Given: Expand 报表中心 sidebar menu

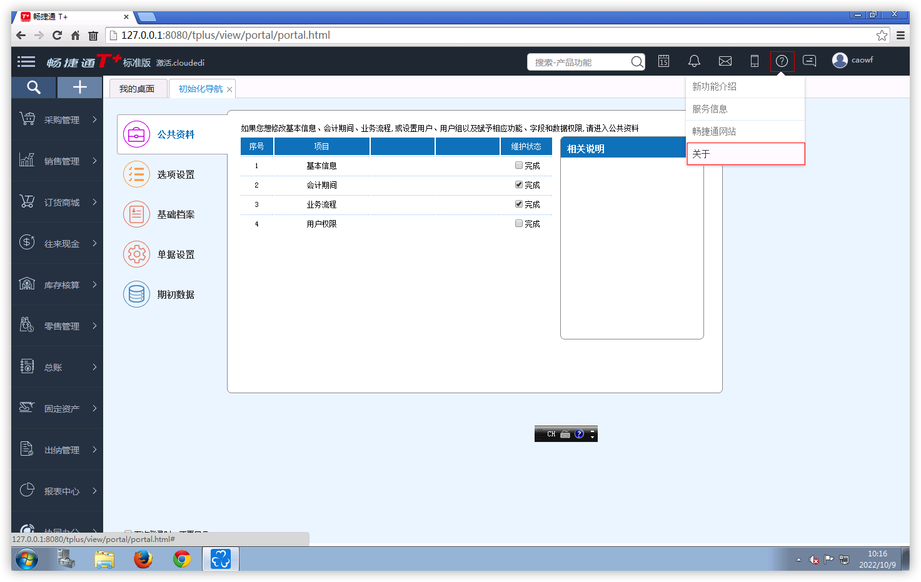Looking at the screenshot, I should click(x=57, y=491).
